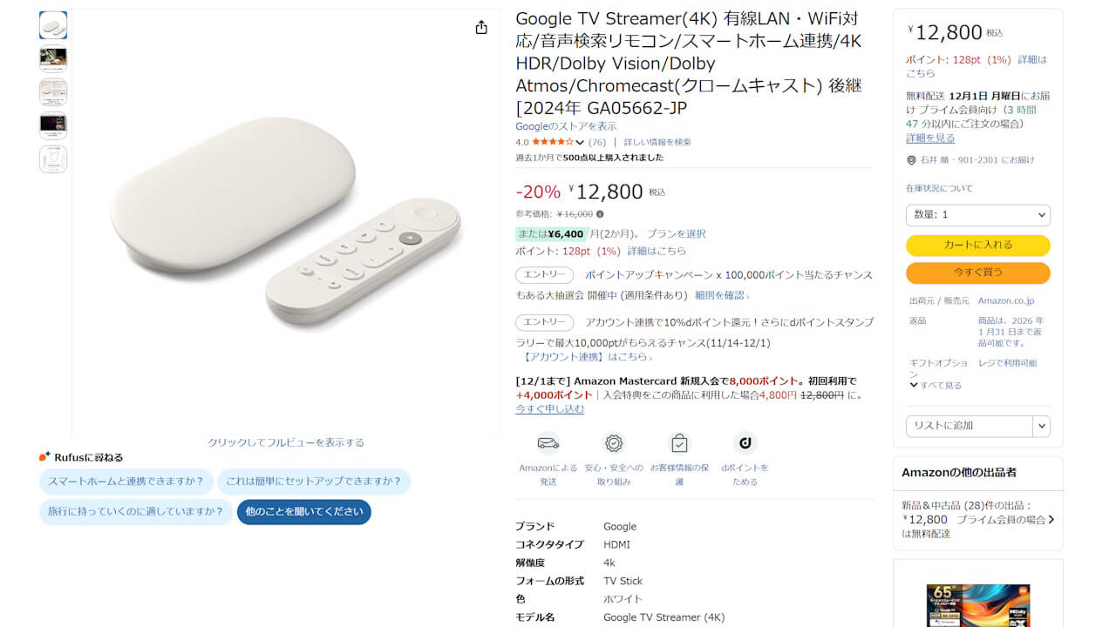Click the 安心・安全への取り組み badge icon
The image size is (1116, 627).
[613, 443]
